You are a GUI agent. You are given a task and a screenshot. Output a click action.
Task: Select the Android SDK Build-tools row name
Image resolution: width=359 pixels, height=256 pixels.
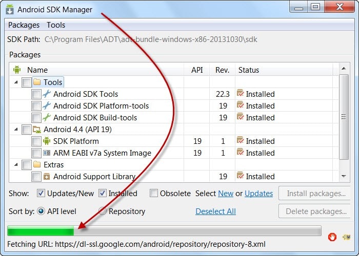95,117
